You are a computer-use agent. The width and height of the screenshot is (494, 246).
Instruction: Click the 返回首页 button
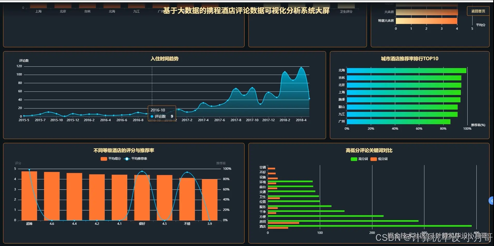click(477, 11)
